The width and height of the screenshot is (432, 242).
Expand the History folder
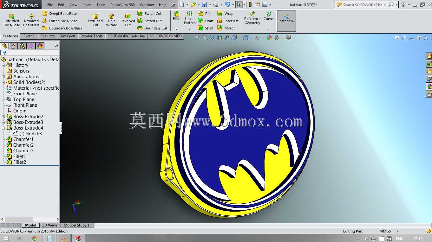[3, 65]
